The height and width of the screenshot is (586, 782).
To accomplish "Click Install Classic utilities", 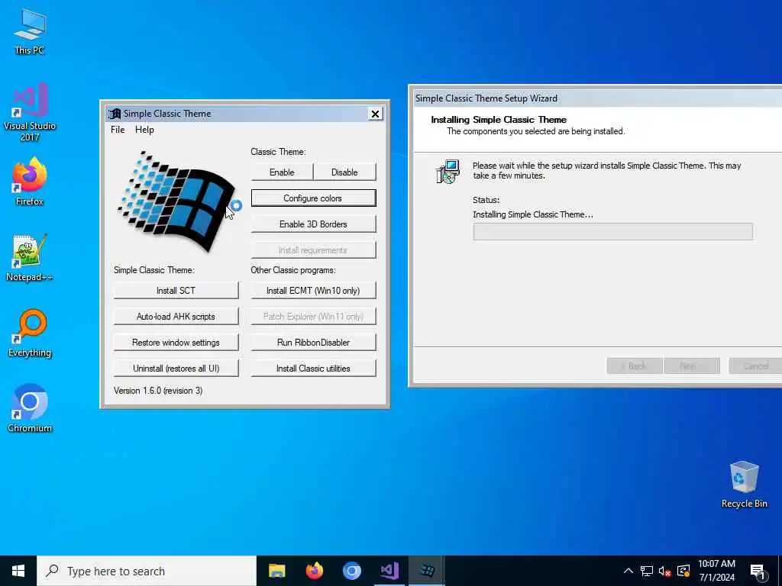I will 313,369.
